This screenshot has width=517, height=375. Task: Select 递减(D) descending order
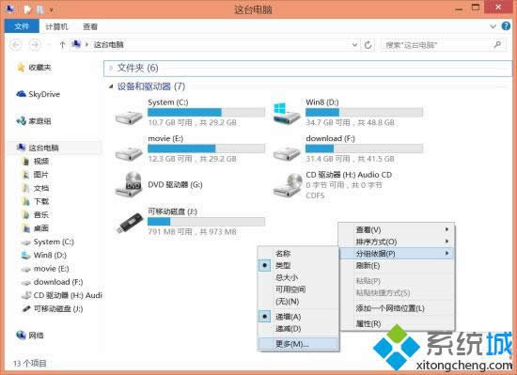pos(288,329)
